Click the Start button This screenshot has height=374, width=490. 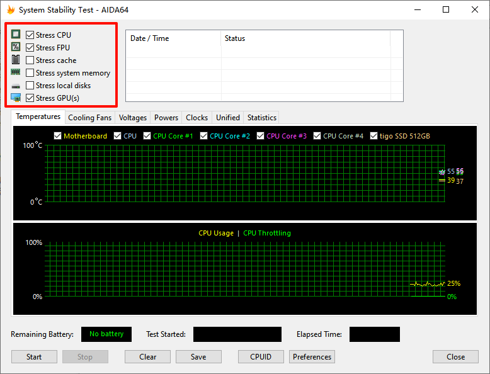[34, 357]
